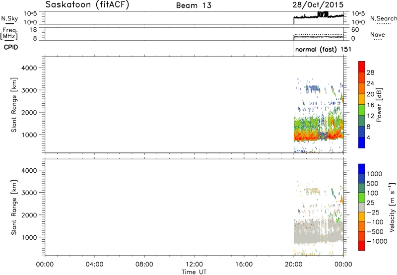Click the 'normal (fast) 151' text
397x275 pixels.
[323, 49]
